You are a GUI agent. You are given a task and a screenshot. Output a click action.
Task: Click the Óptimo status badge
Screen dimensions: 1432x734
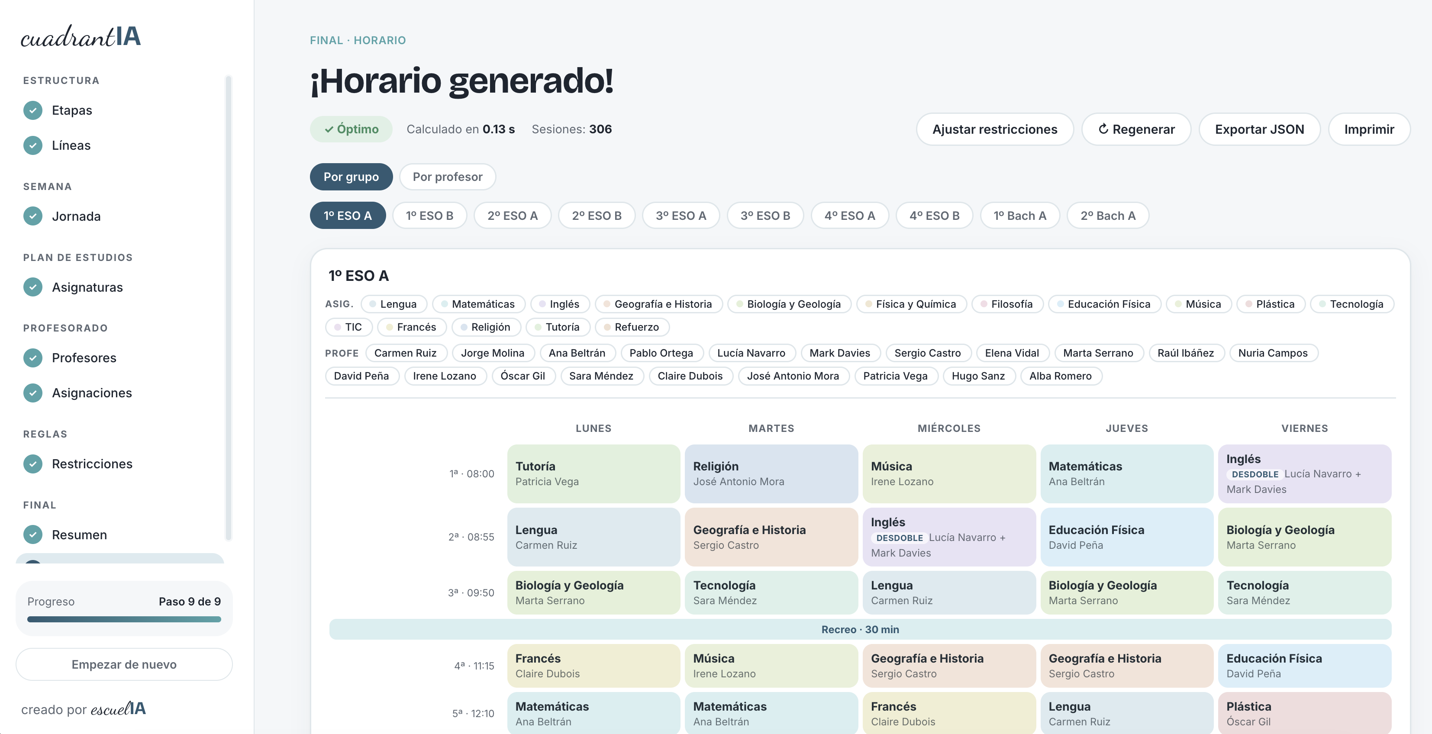[351, 129]
